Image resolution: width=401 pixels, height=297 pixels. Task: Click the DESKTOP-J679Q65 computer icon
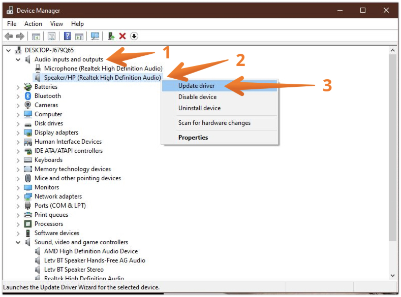18,50
